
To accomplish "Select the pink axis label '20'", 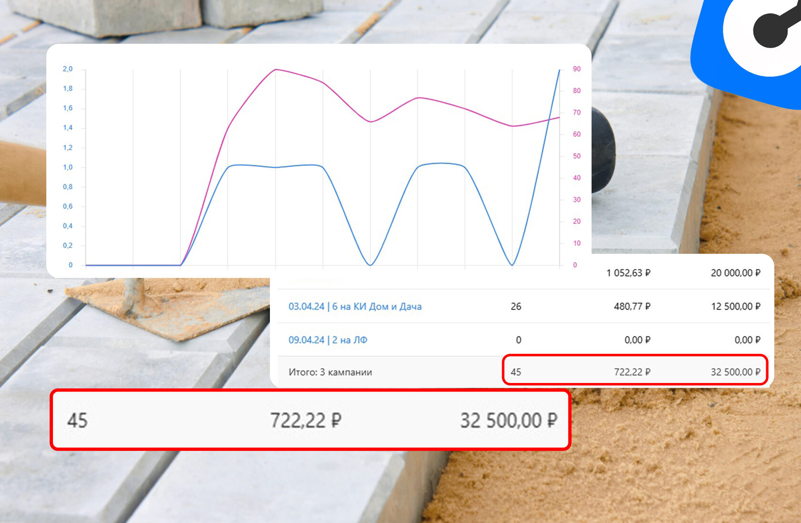I will tap(577, 221).
